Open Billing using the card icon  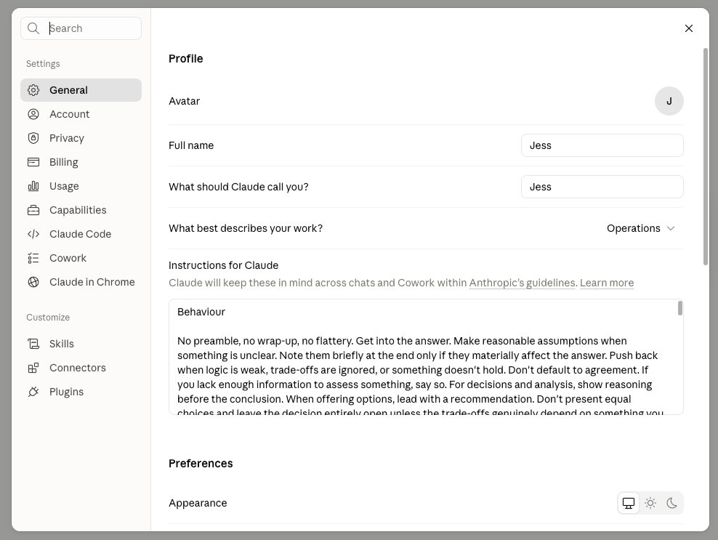[x=33, y=162]
